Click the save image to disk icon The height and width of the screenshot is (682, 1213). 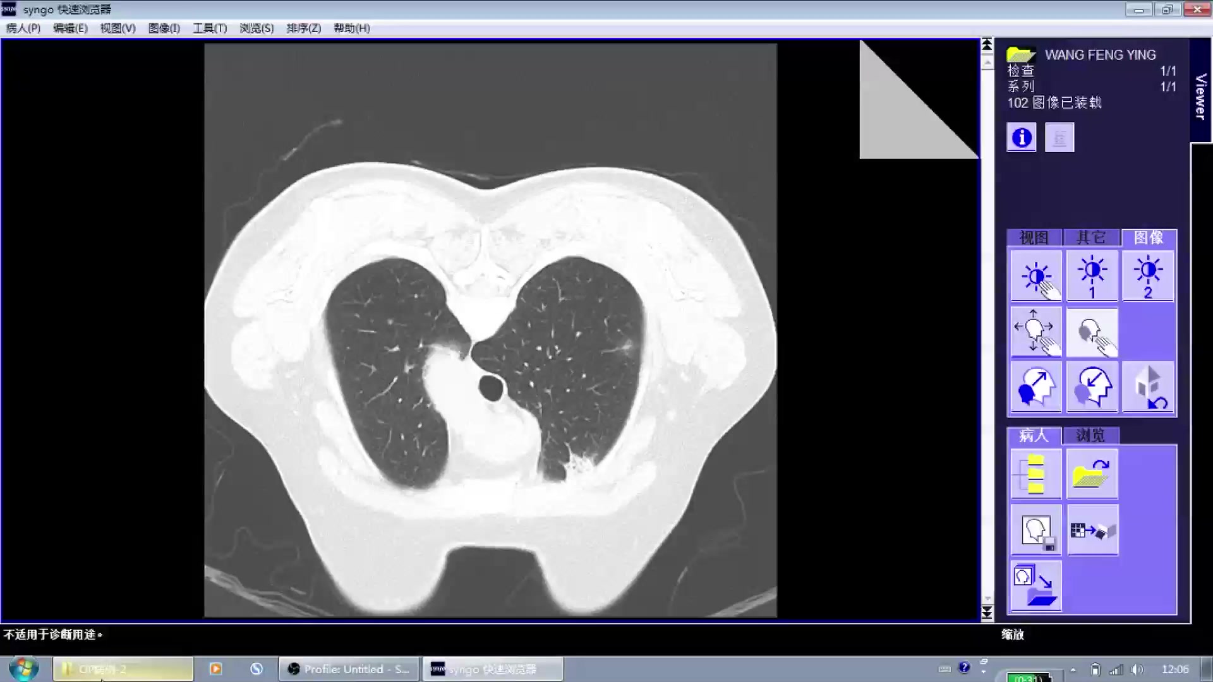pos(1036,530)
